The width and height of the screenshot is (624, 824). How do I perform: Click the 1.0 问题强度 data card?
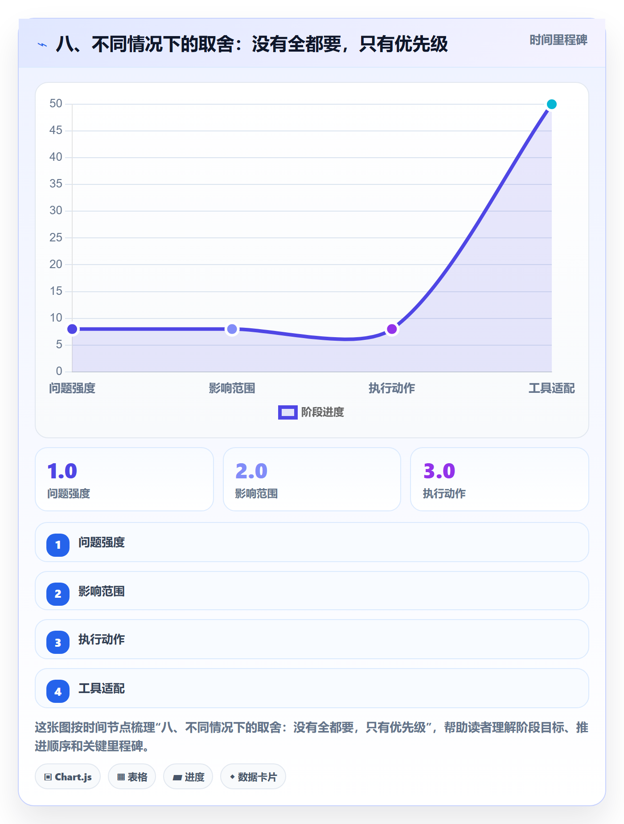point(124,479)
